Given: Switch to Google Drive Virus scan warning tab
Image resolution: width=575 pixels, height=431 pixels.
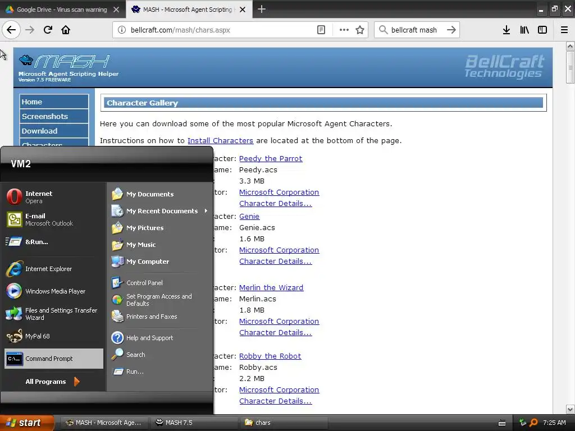Looking at the screenshot, I should click(62, 10).
